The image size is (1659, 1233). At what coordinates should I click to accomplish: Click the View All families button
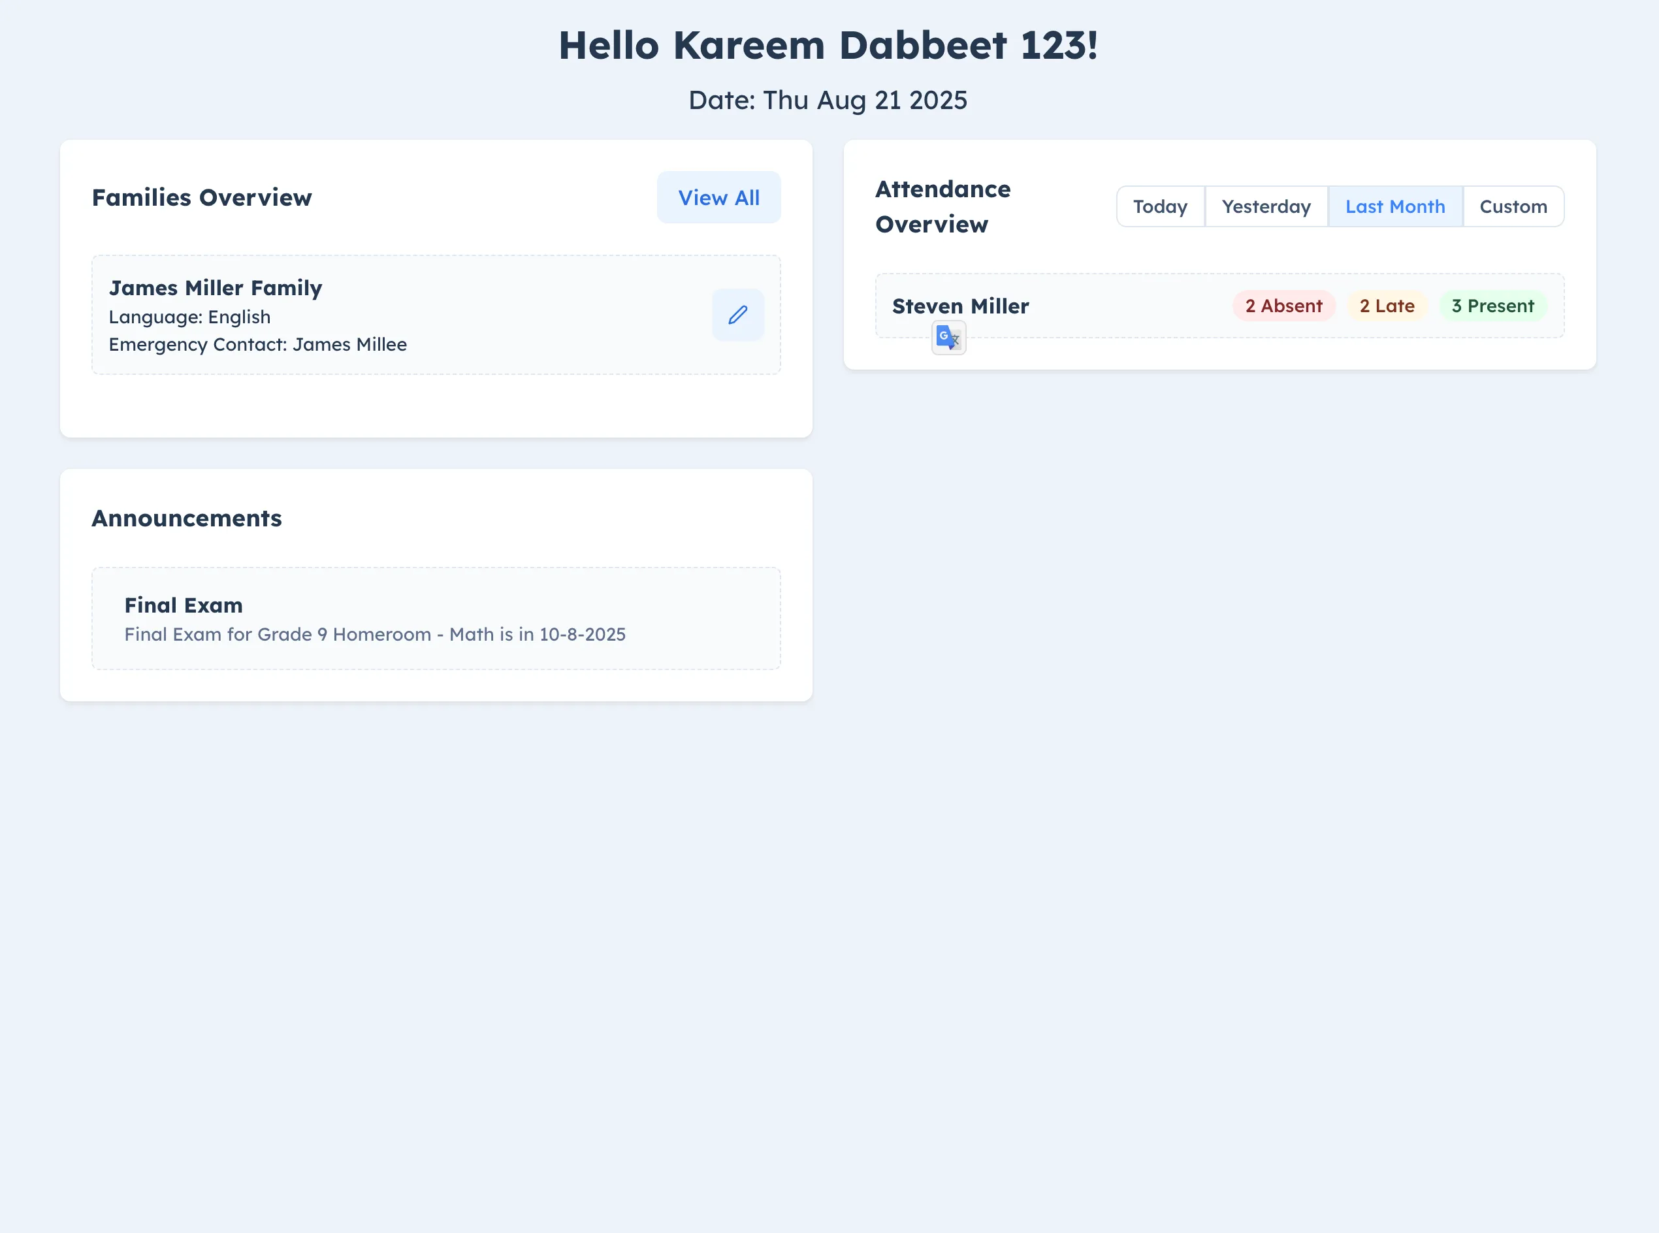[718, 197]
